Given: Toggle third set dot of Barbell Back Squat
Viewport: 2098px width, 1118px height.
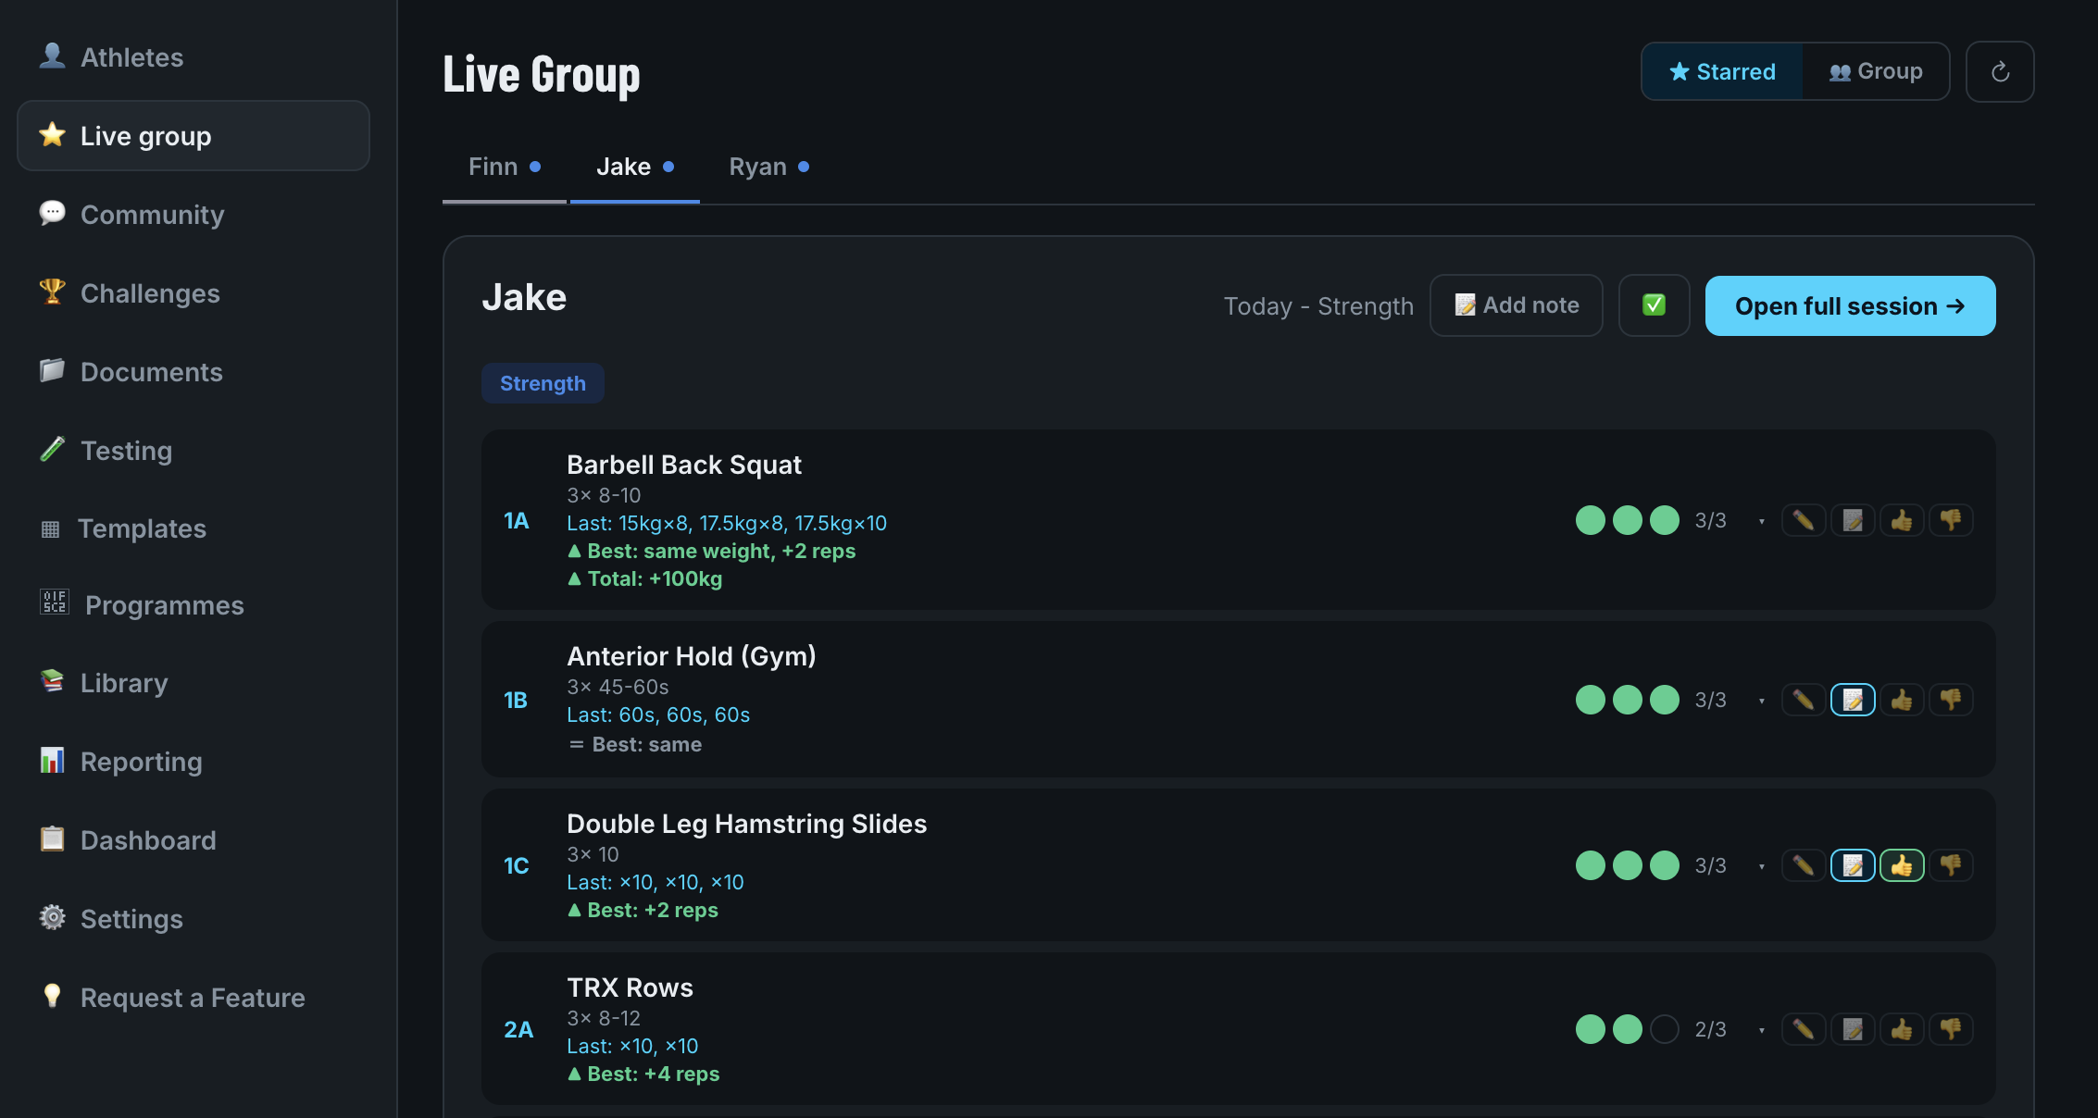Looking at the screenshot, I should pyautogui.click(x=1665, y=520).
